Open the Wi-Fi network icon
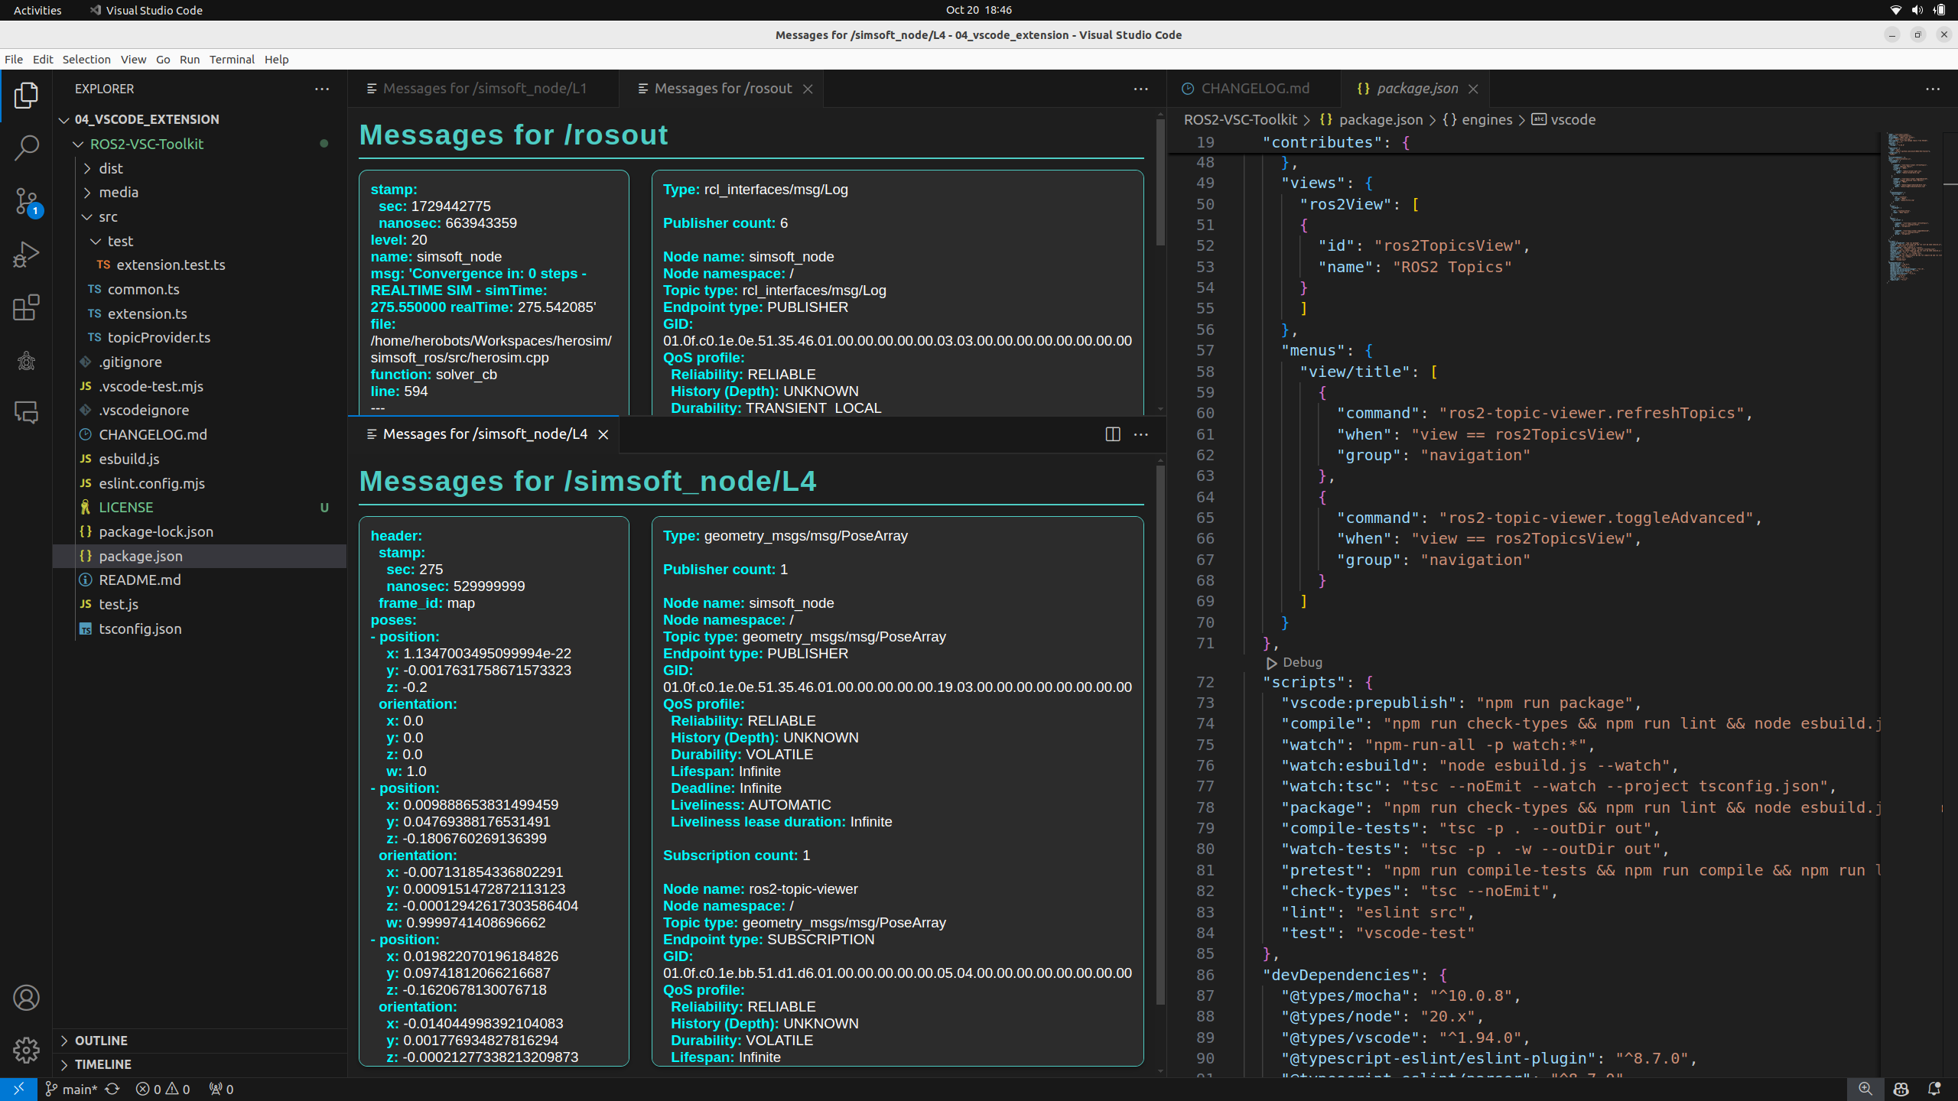1958x1101 pixels. point(1895,10)
